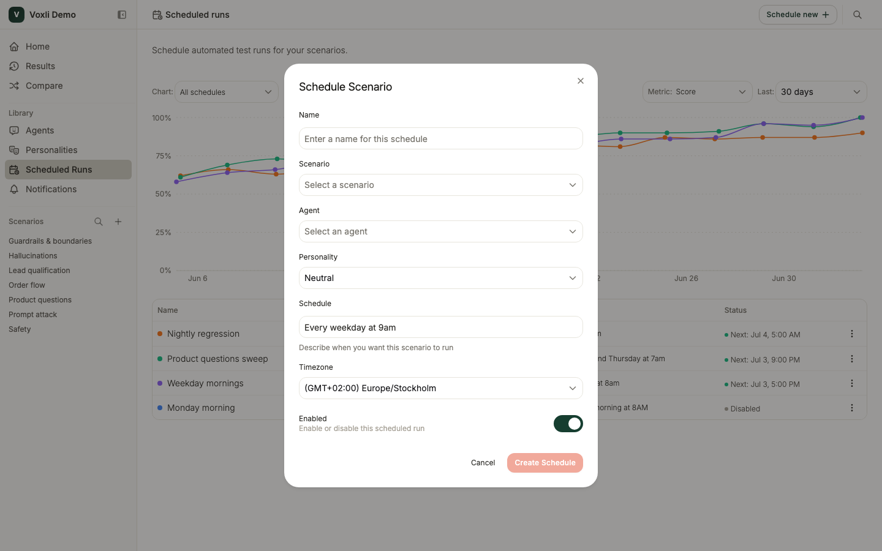Open Guardrails & boundaries scenario
This screenshot has height=551, width=882.
tap(50, 241)
